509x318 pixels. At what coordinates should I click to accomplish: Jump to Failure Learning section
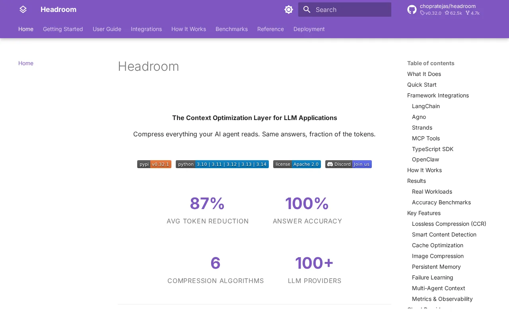(x=433, y=277)
